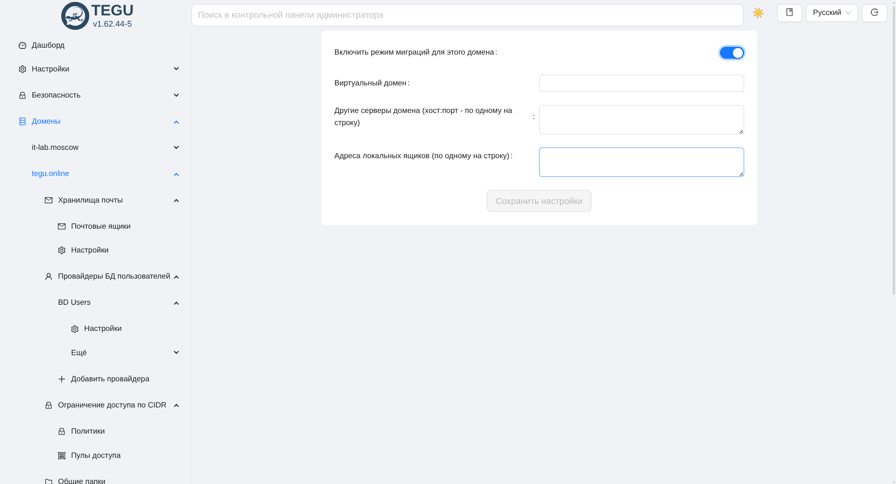Click the lock icon beside Политики

tap(62, 431)
